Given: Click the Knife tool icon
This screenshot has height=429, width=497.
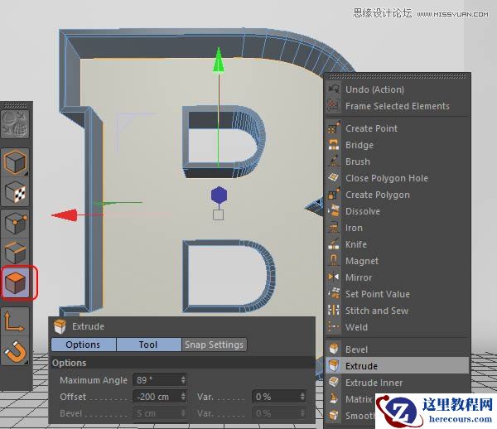Looking at the screenshot, I should click(334, 244).
